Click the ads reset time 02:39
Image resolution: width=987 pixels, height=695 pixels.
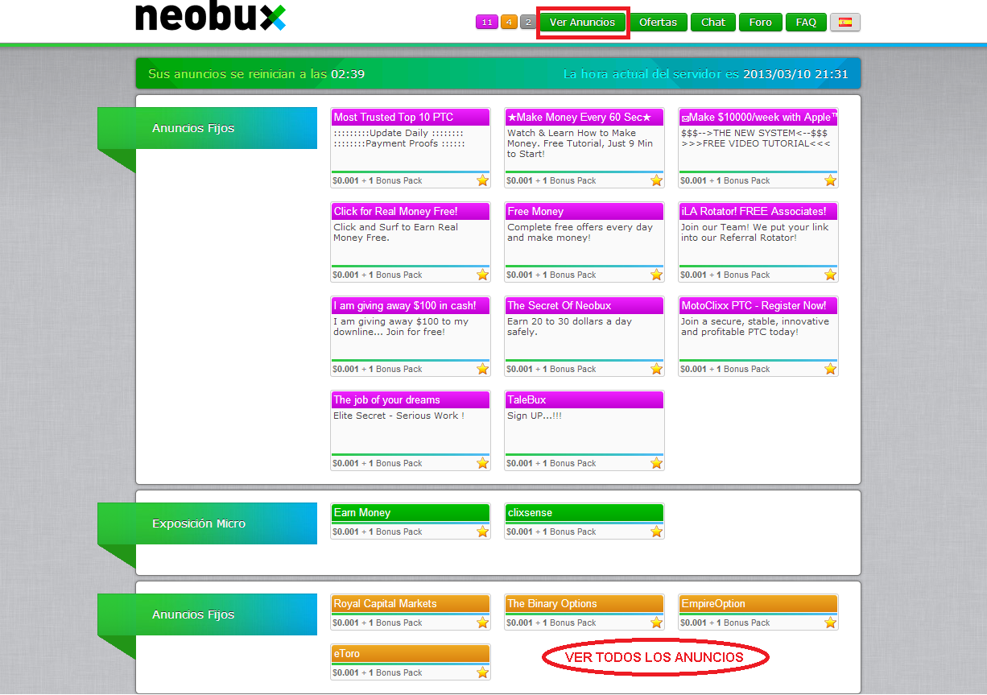pos(348,74)
